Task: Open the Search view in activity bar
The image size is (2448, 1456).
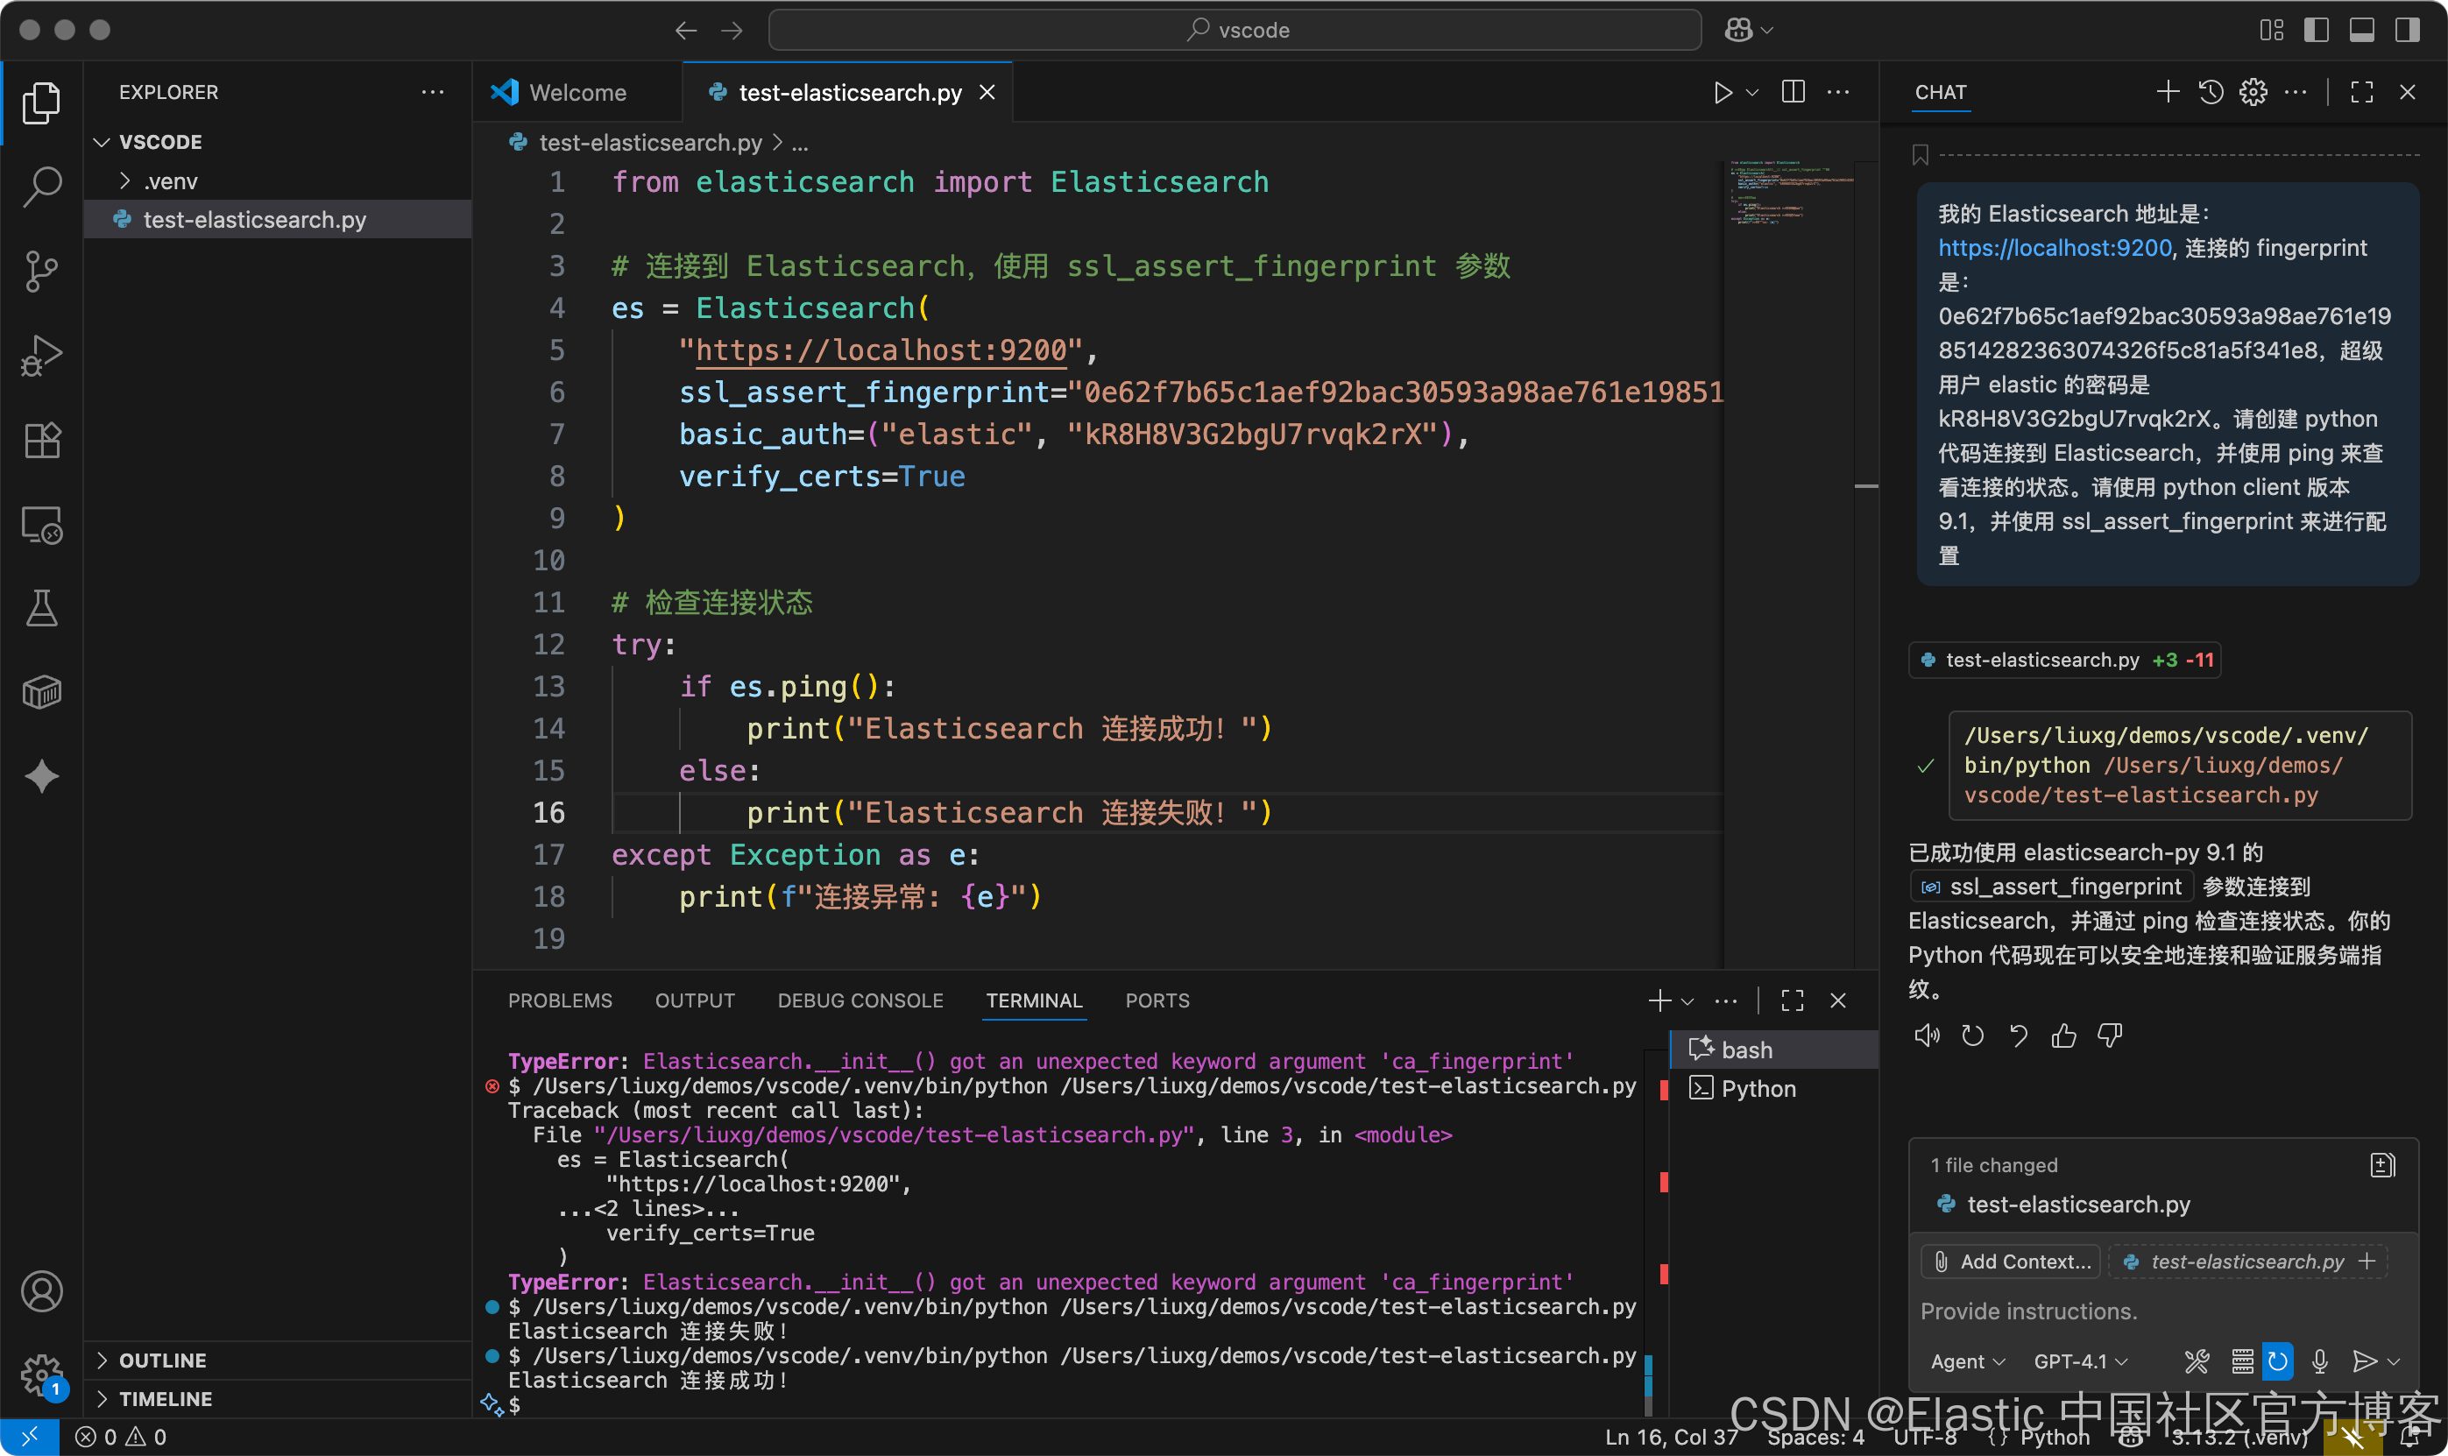Action: [x=41, y=187]
